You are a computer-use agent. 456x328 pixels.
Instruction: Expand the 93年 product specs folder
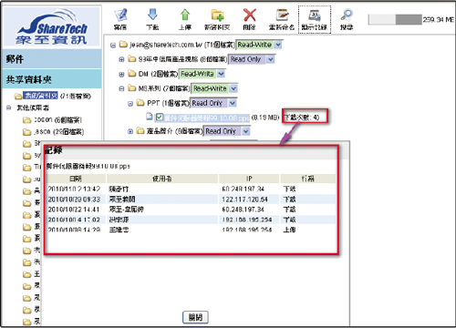click(x=121, y=59)
